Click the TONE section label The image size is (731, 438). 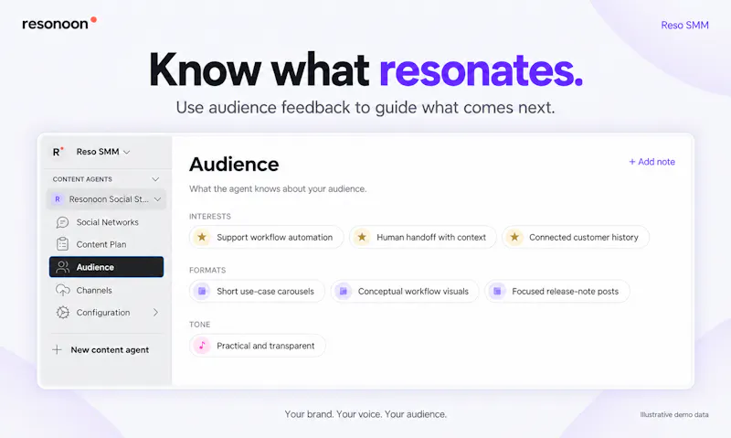tap(199, 325)
